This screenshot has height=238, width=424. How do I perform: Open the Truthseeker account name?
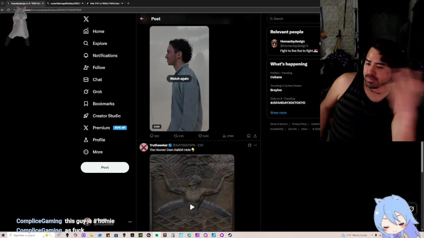pos(158,145)
